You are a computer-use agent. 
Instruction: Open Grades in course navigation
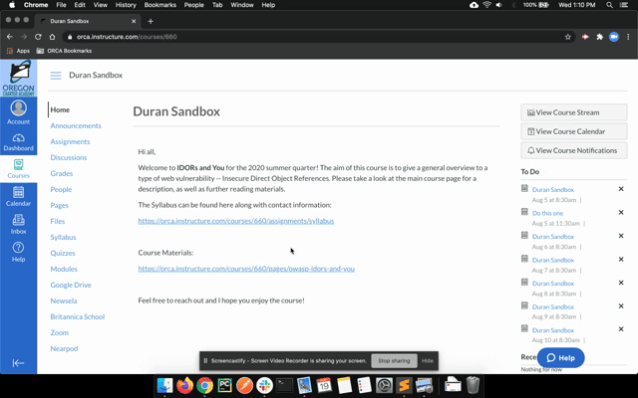tap(62, 173)
